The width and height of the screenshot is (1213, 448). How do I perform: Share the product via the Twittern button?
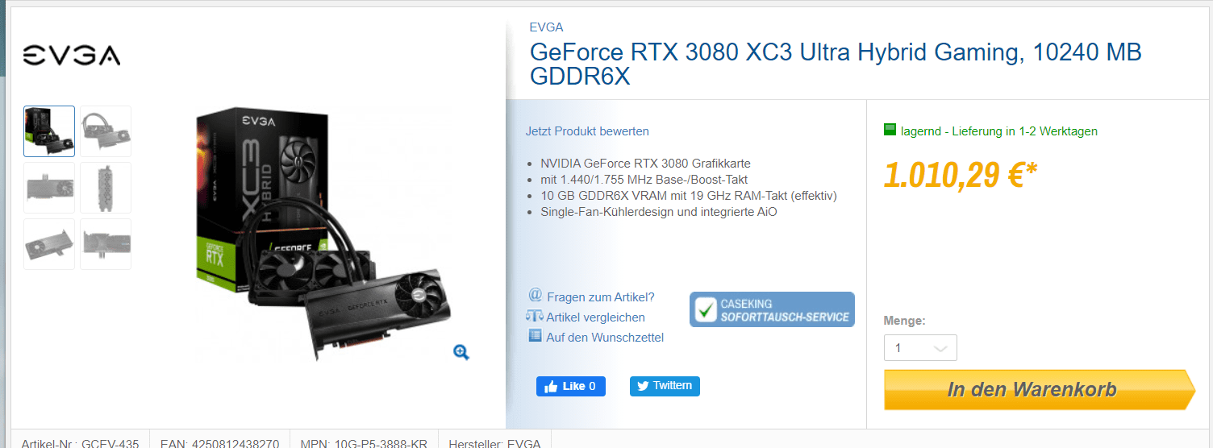point(665,386)
